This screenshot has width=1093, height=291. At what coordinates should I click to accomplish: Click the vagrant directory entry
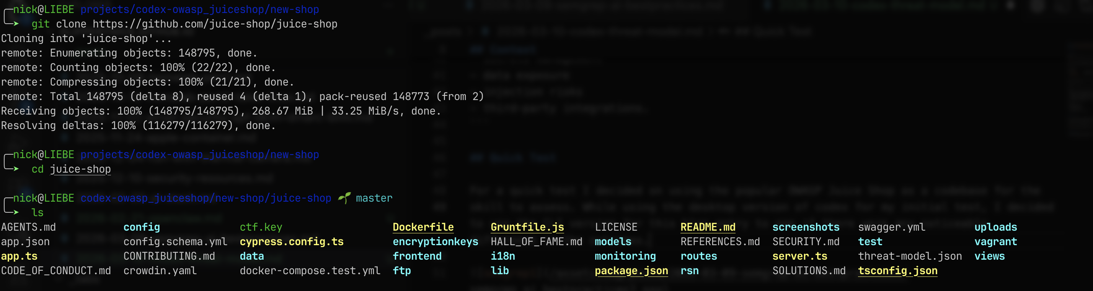pyautogui.click(x=995, y=242)
